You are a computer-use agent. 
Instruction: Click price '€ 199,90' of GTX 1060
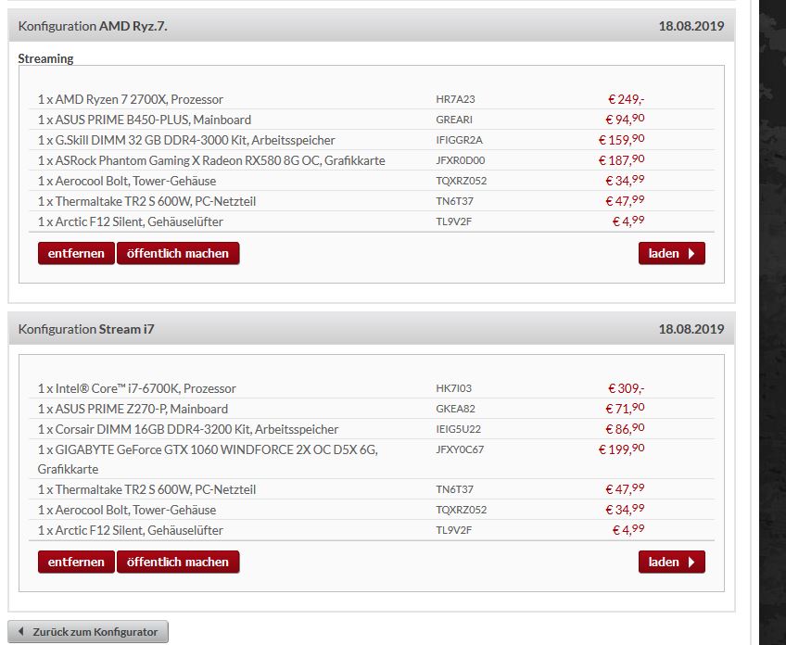pyautogui.click(x=622, y=449)
